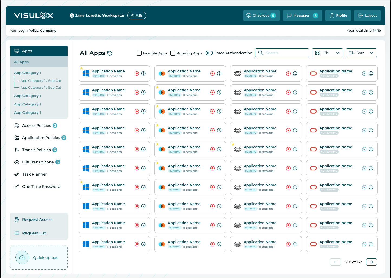Screen dimensions: 391x278
Task: Click the Edit workspace button
Action: pos(136,15)
